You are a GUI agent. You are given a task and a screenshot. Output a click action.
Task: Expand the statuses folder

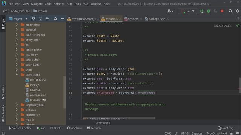pyautogui.click(x=17, y=109)
